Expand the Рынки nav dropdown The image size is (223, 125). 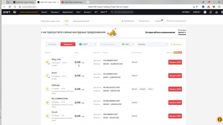(x=44, y=12)
